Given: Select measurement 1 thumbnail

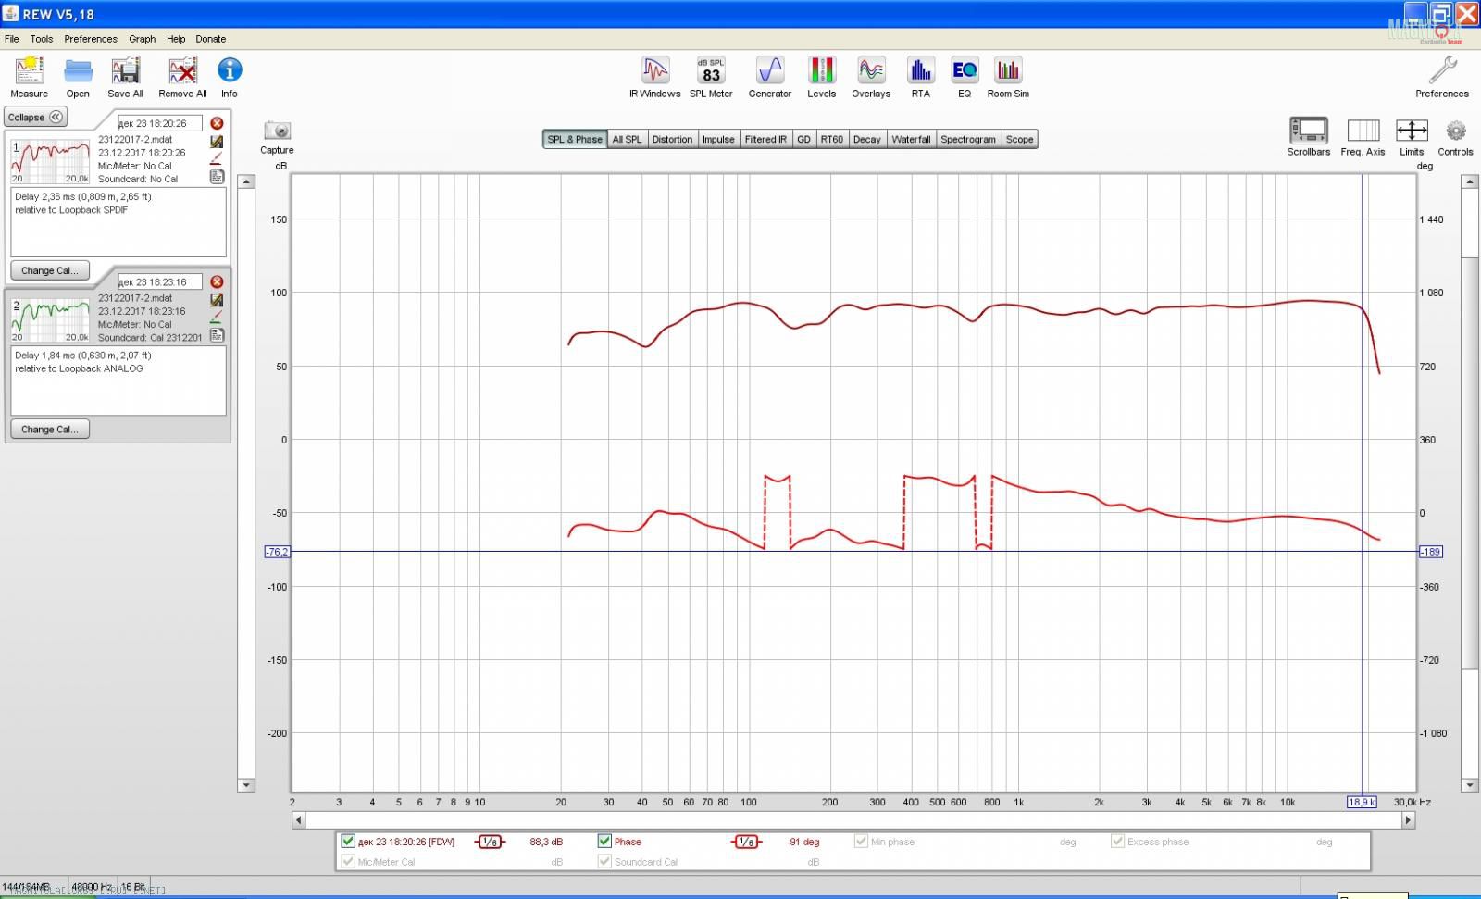Looking at the screenshot, I should 50,161.
